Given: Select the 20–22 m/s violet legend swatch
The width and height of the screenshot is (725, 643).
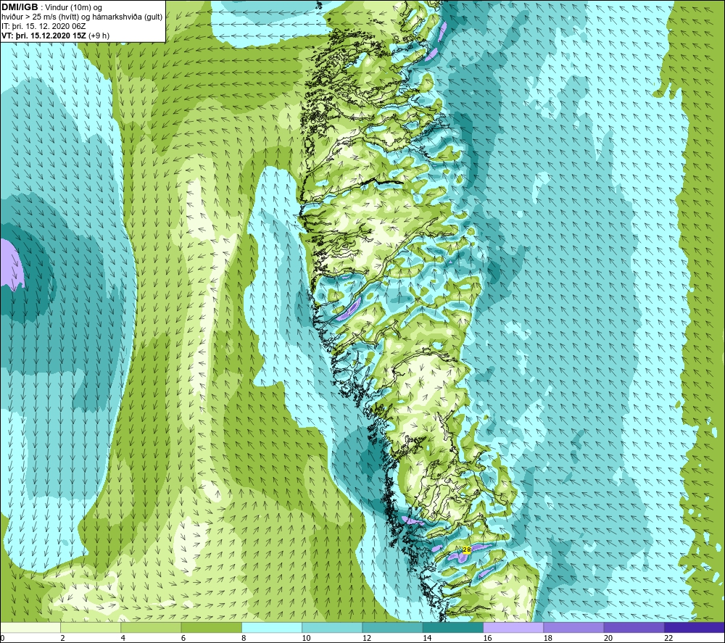Looking at the screenshot, I should coord(634,628).
